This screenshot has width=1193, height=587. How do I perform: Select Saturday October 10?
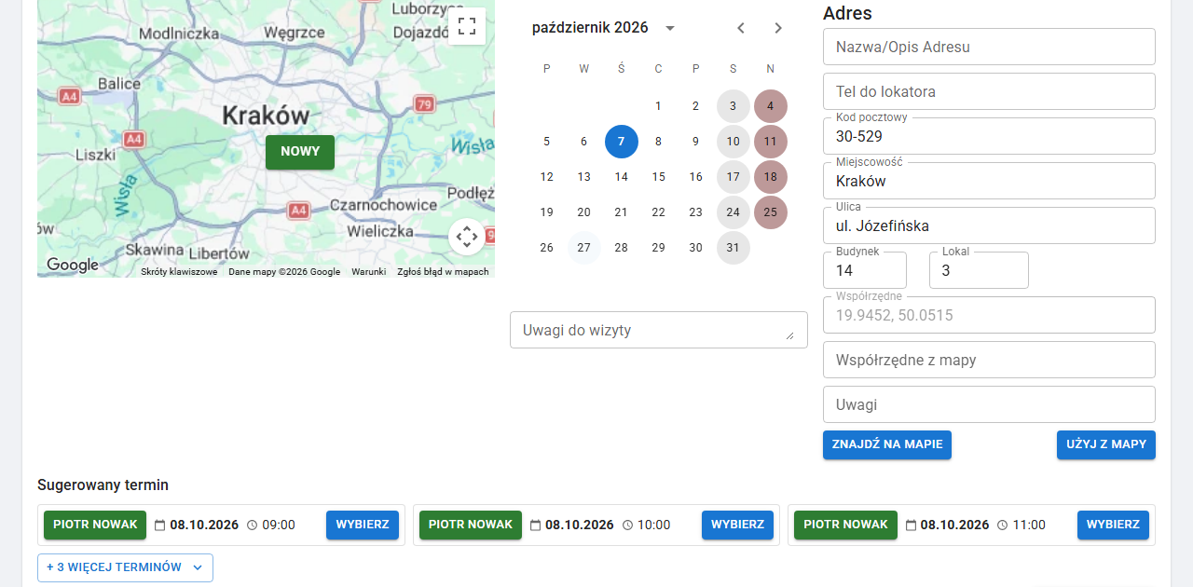click(734, 142)
